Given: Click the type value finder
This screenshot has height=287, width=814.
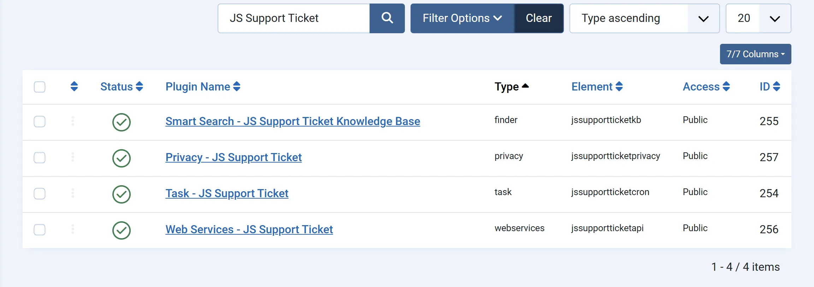Looking at the screenshot, I should pos(506,120).
